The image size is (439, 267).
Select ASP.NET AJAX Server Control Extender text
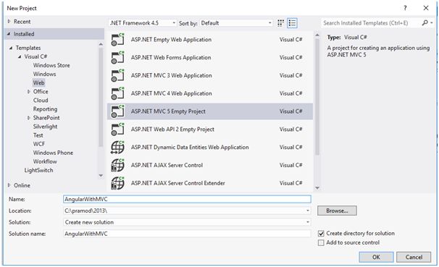point(177,183)
